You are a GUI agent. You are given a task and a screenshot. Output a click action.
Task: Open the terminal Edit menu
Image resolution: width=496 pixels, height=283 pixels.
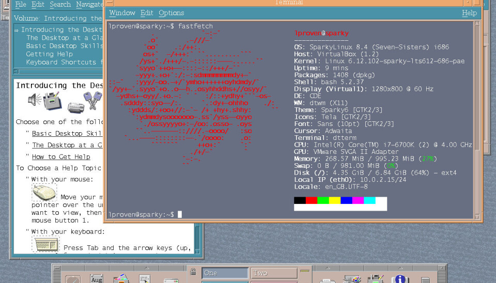coord(147,13)
